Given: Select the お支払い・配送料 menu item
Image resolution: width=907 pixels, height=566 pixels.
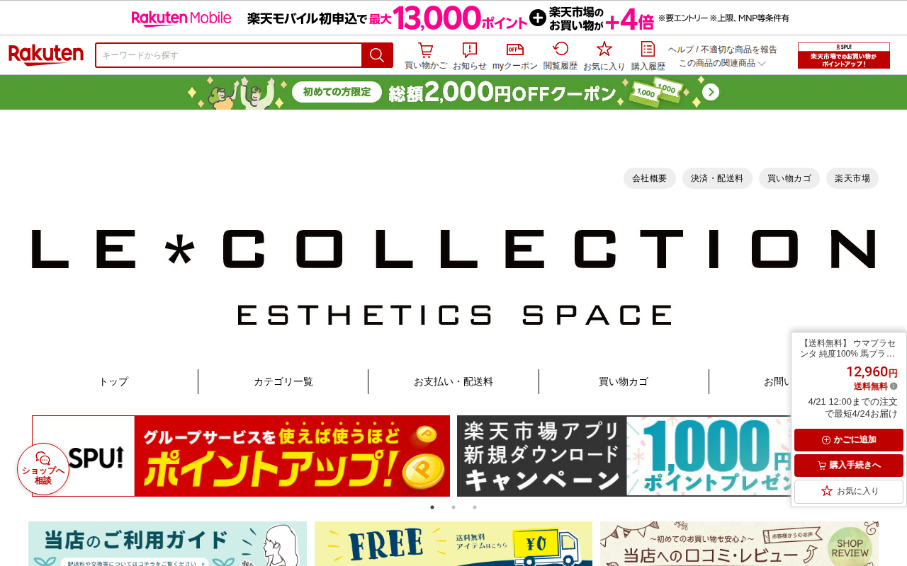Looking at the screenshot, I should tap(453, 381).
